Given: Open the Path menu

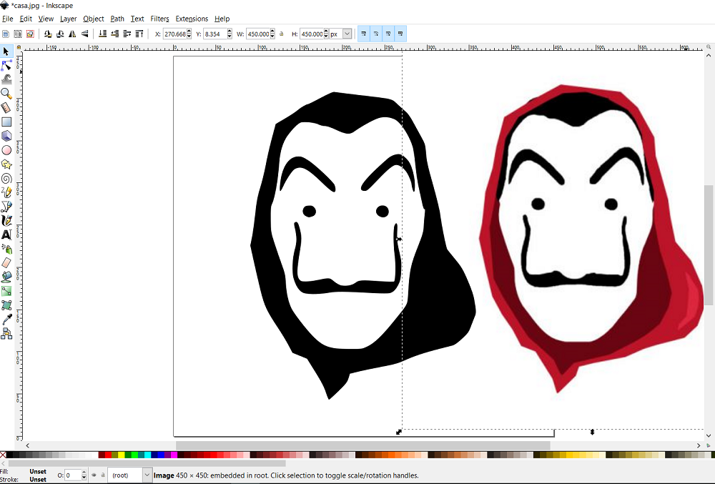Looking at the screenshot, I should tap(117, 19).
